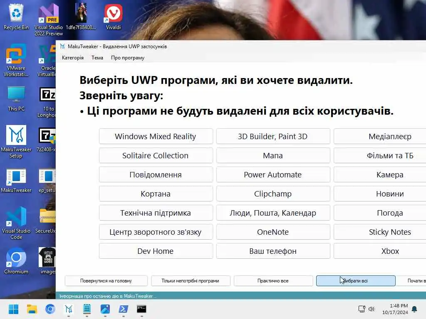Toggle Windows Mixed Reality selection
This screenshot has width=426, height=319.
click(x=156, y=136)
